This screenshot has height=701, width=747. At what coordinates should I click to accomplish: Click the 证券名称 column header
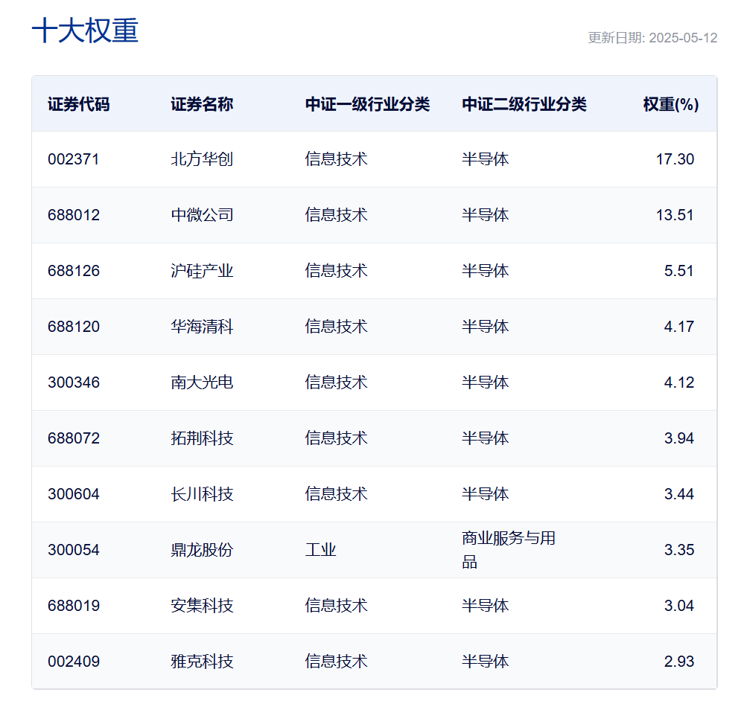click(202, 104)
